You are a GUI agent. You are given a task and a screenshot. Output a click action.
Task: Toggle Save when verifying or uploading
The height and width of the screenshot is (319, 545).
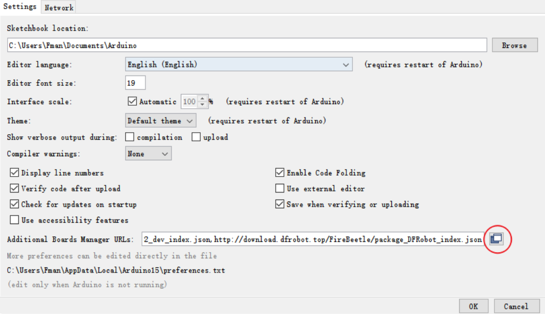(280, 204)
